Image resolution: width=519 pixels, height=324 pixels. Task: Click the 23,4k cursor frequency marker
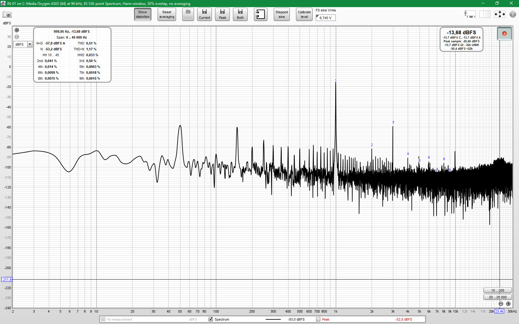coord(499,311)
